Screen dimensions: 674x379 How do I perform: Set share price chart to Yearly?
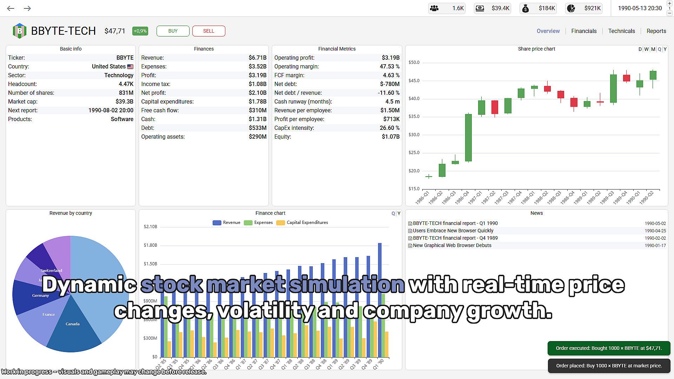click(665, 49)
